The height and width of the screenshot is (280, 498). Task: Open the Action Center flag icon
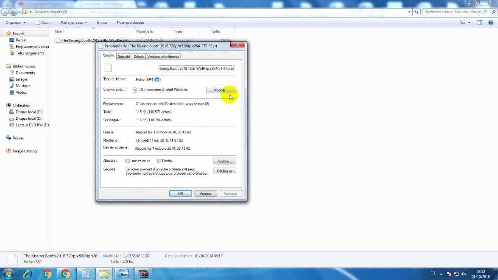(x=449, y=274)
